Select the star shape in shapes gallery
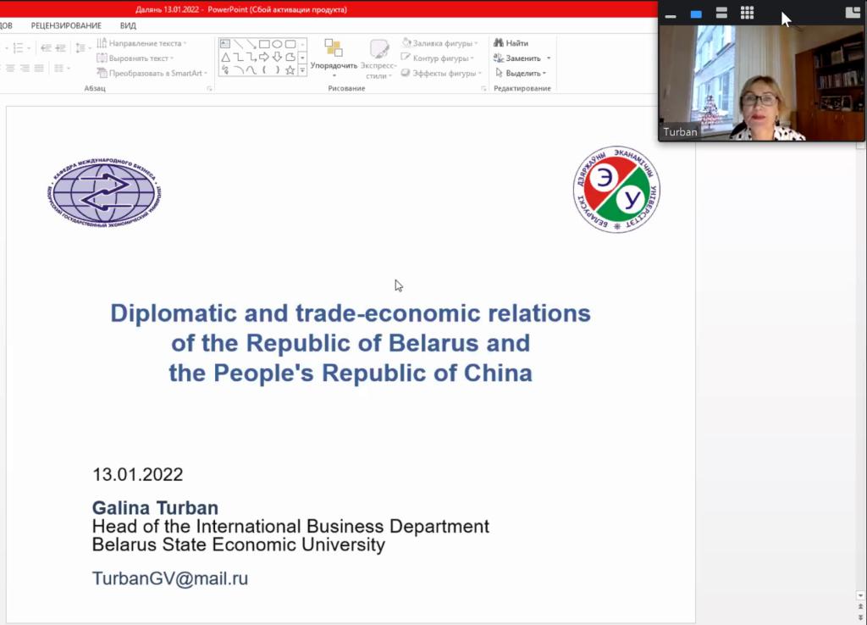 (290, 70)
